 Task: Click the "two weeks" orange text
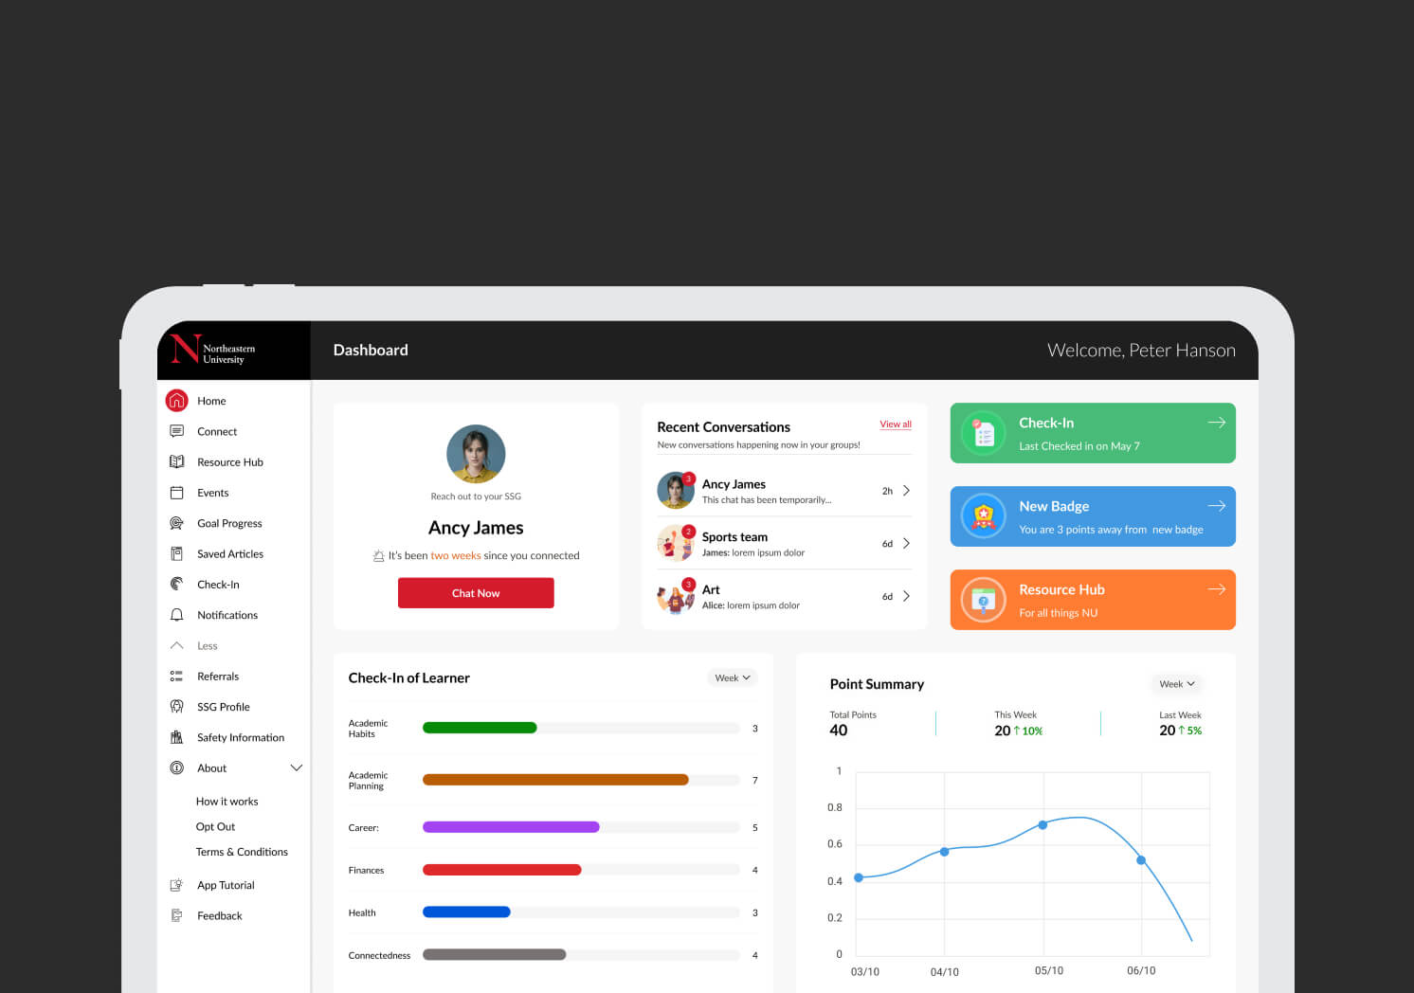(456, 555)
